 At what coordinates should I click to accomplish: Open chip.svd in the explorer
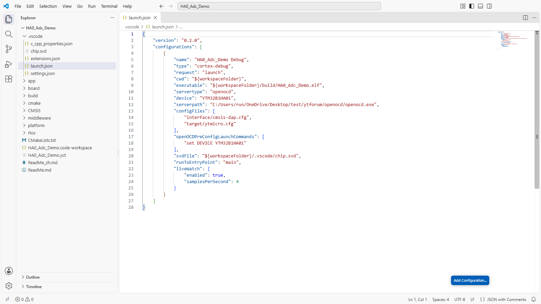pyautogui.click(x=67, y=51)
